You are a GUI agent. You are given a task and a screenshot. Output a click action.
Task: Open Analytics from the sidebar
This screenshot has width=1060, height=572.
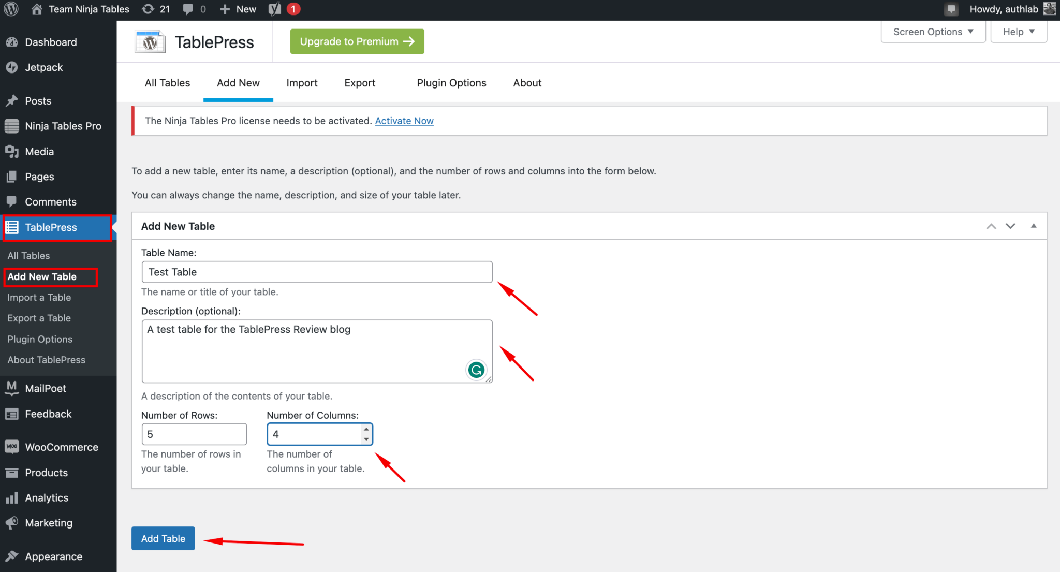point(46,497)
